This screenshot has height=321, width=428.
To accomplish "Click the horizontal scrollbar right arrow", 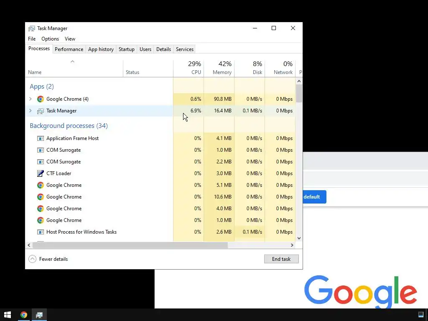I will [x=292, y=245].
